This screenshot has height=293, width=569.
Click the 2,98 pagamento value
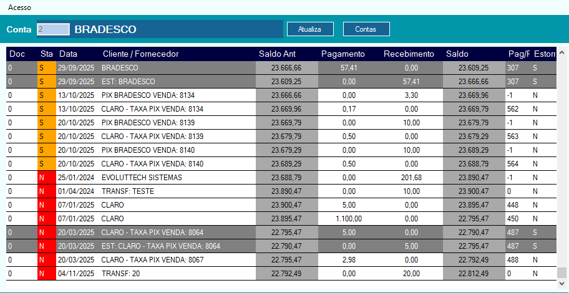coord(349,260)
